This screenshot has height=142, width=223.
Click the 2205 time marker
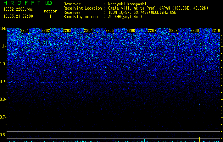110,31
